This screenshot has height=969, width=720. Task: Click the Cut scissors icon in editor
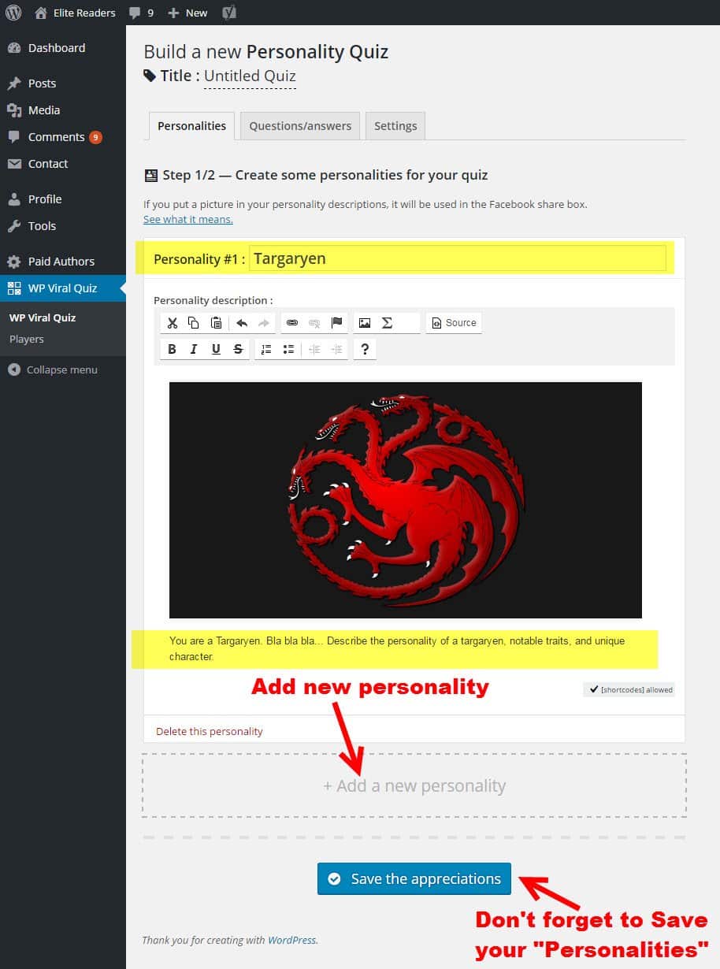[172, 323]
